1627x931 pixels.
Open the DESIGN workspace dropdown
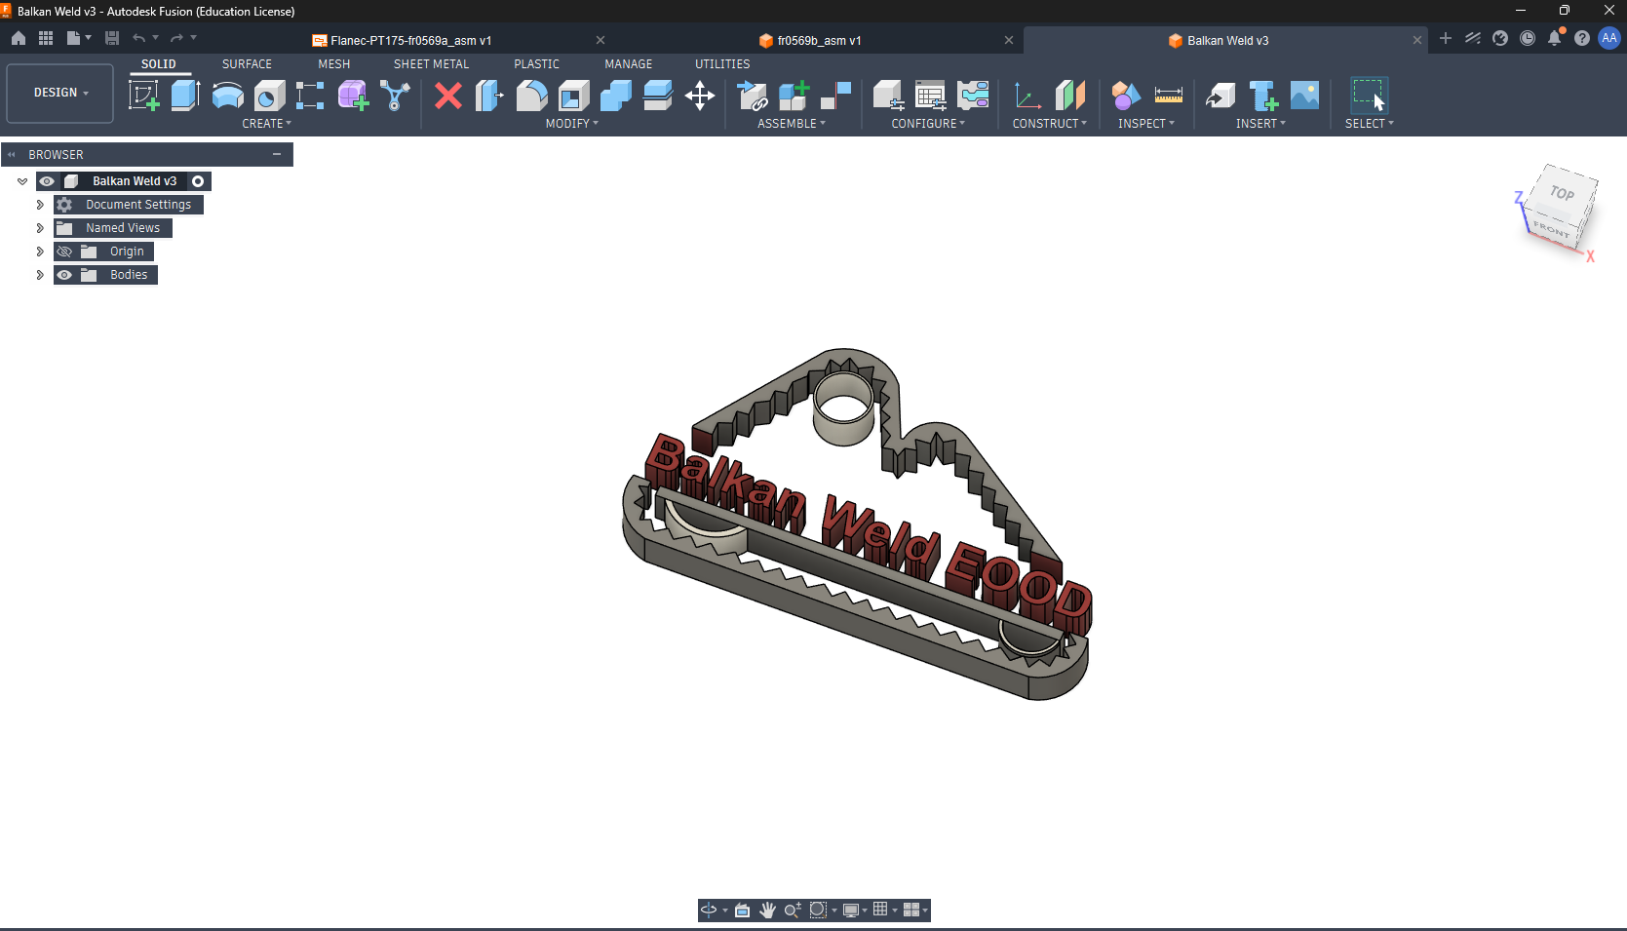pos(60,93)
